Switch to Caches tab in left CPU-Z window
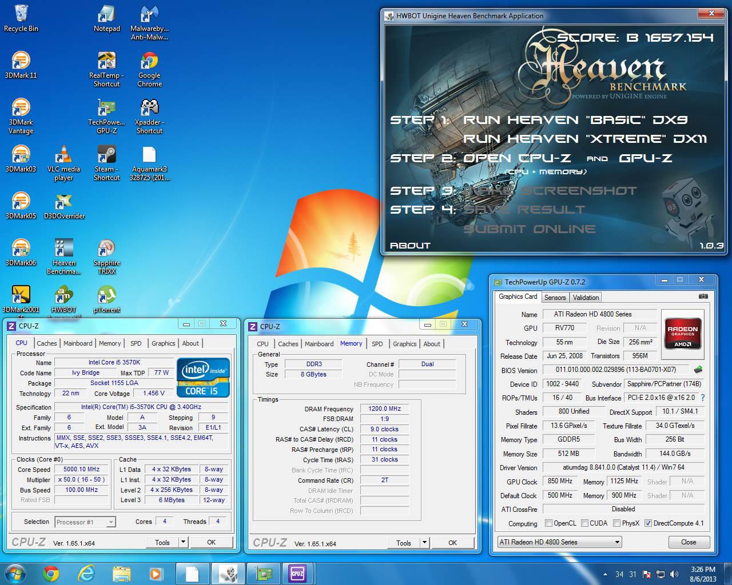 point(46,343)
